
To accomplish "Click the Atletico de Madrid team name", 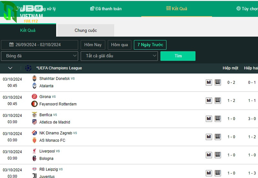I will click(55, 122).
